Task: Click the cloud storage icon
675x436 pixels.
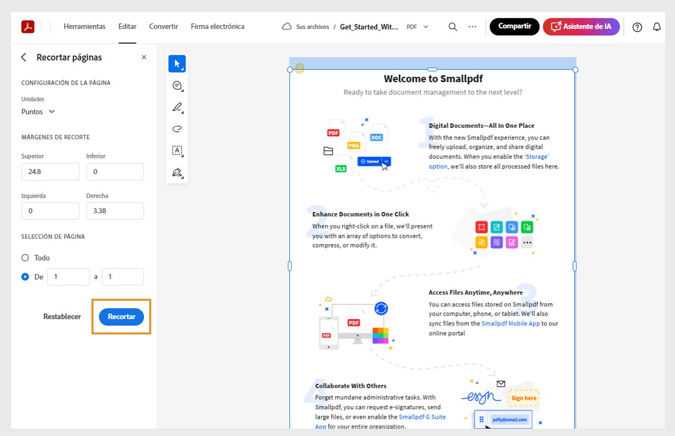Action: pos(287,27)
